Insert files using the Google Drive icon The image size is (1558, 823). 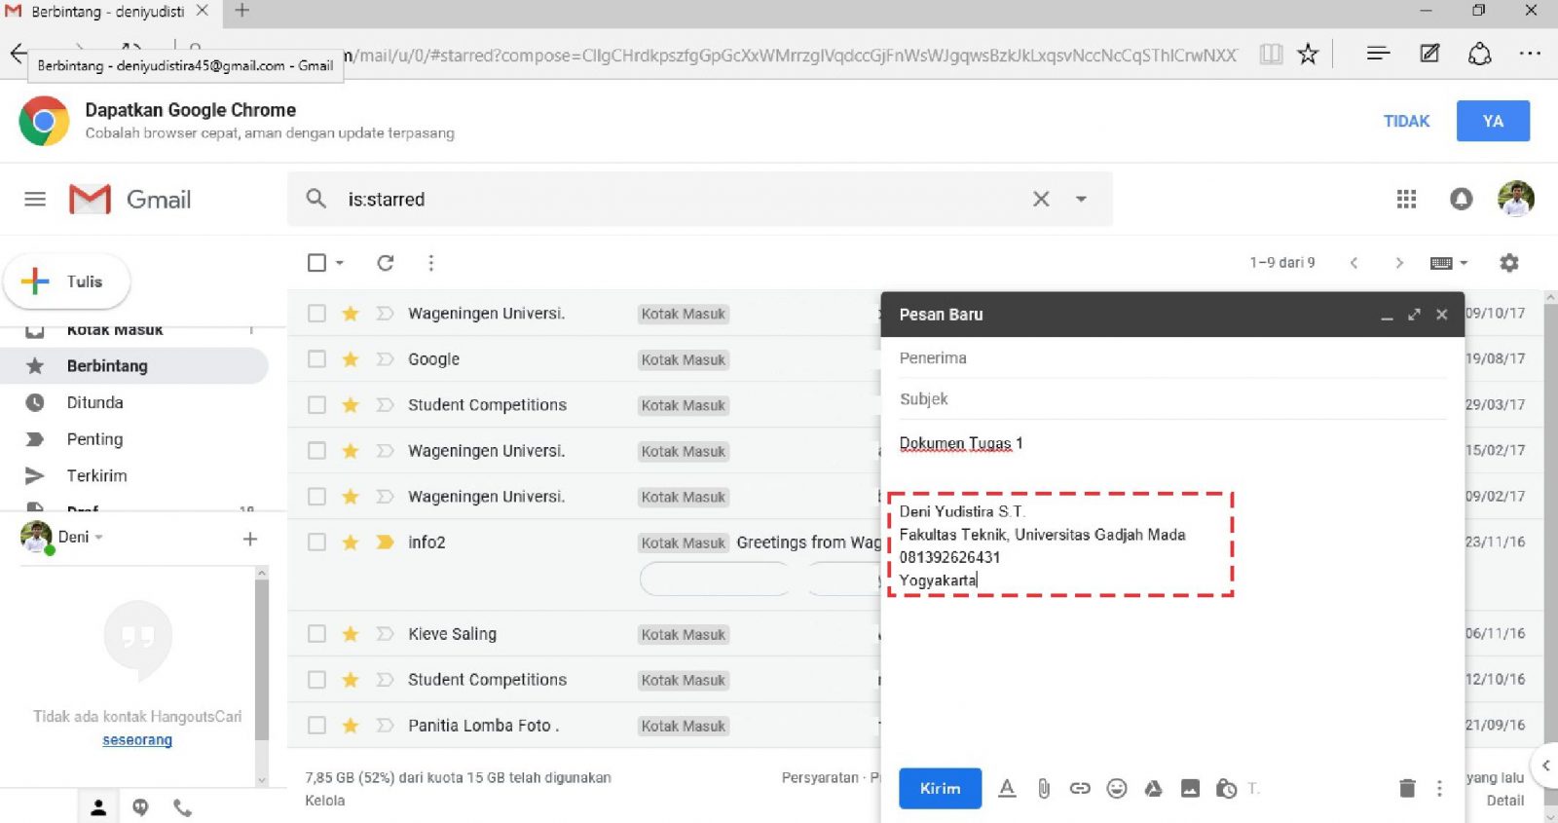pyautogui.click(x=1153, y=789)
